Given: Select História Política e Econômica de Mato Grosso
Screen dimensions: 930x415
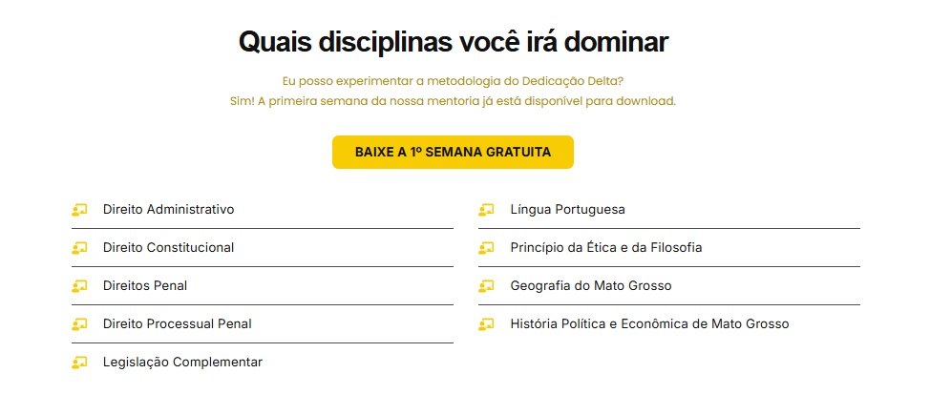Looking at the screenshot, I should [x=649, y=324].
